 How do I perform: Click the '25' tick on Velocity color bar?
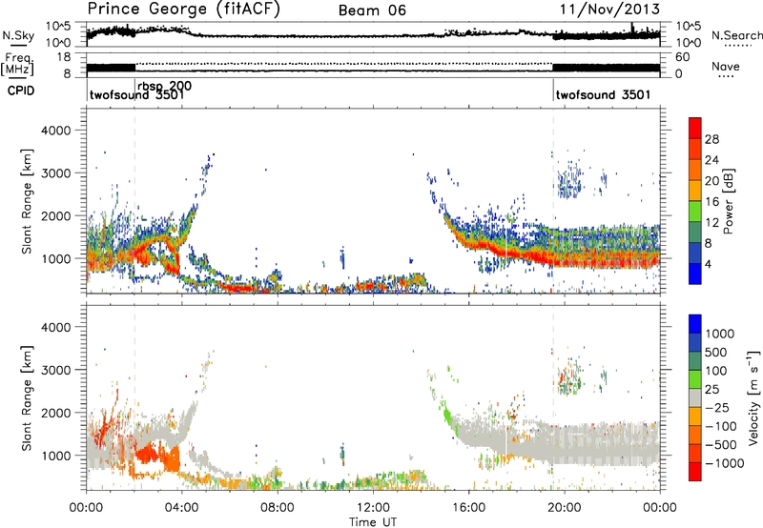[712, 389]
